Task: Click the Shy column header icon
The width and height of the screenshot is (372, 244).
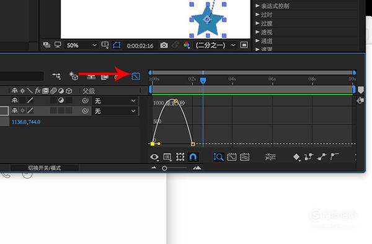Action: (15, 90)
